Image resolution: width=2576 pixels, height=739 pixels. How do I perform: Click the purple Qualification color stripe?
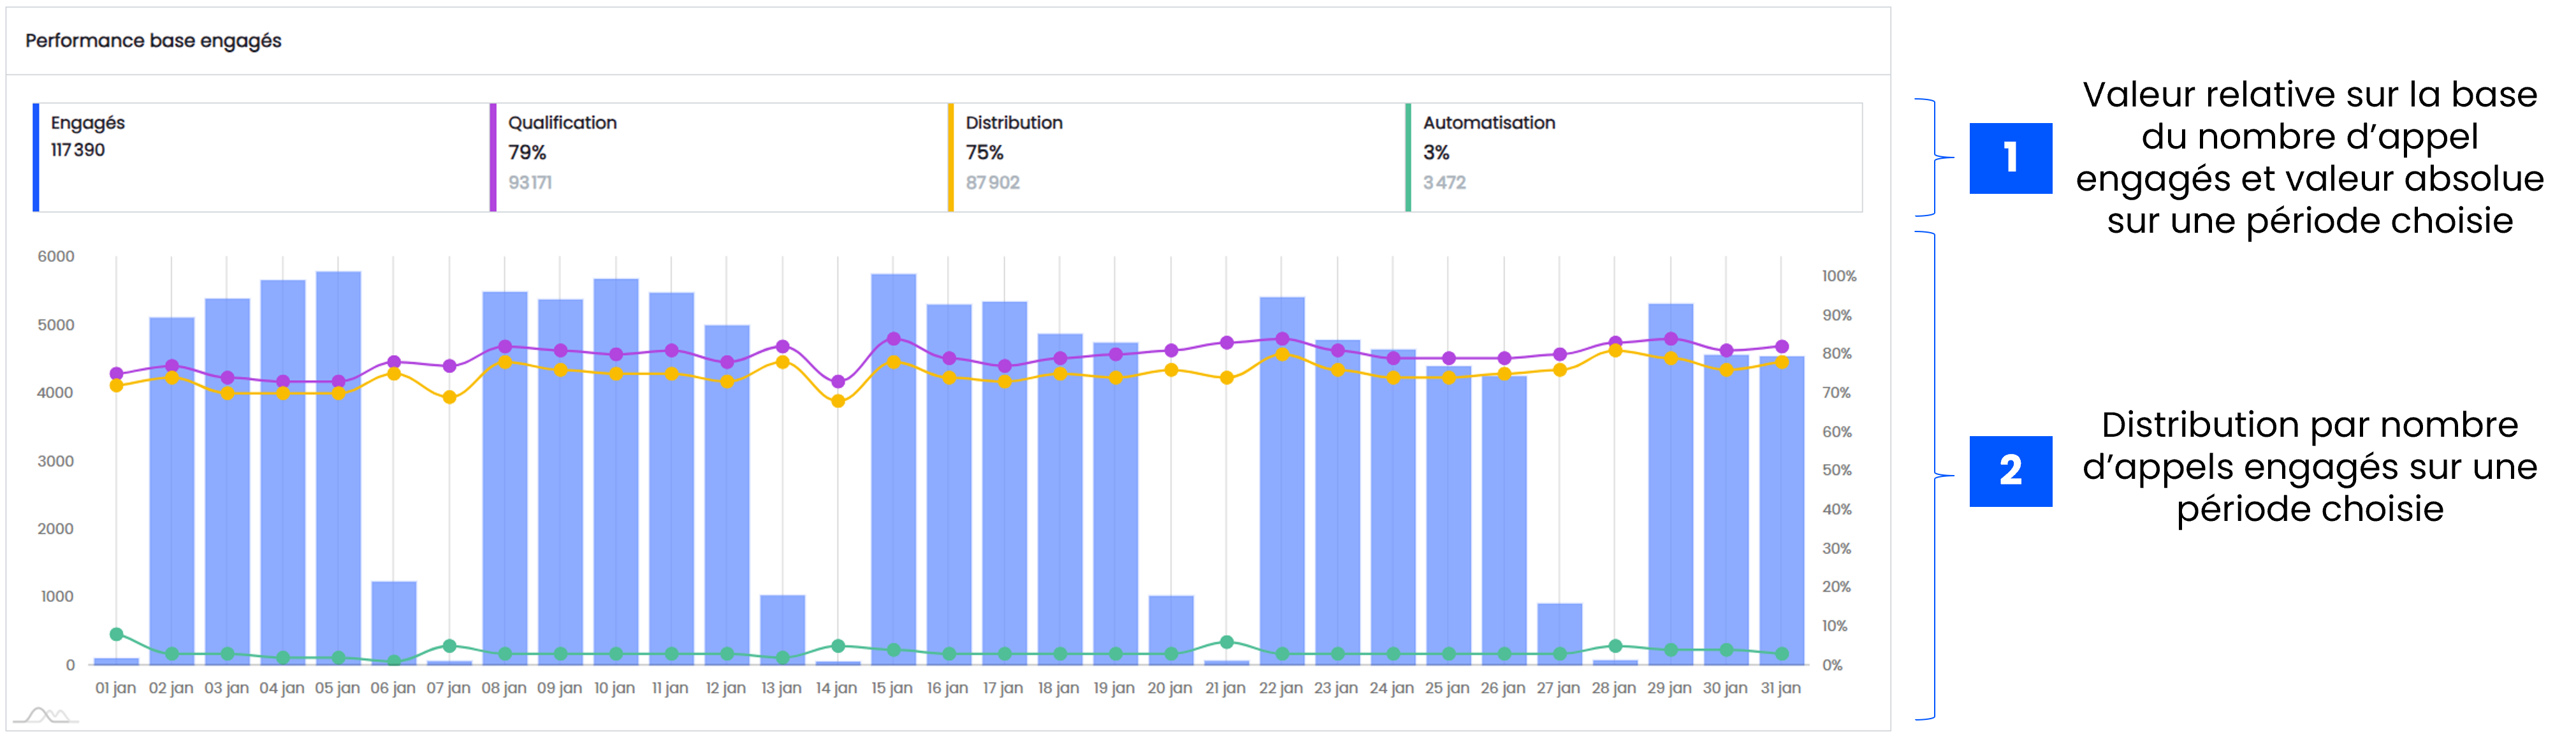(493, 157)
